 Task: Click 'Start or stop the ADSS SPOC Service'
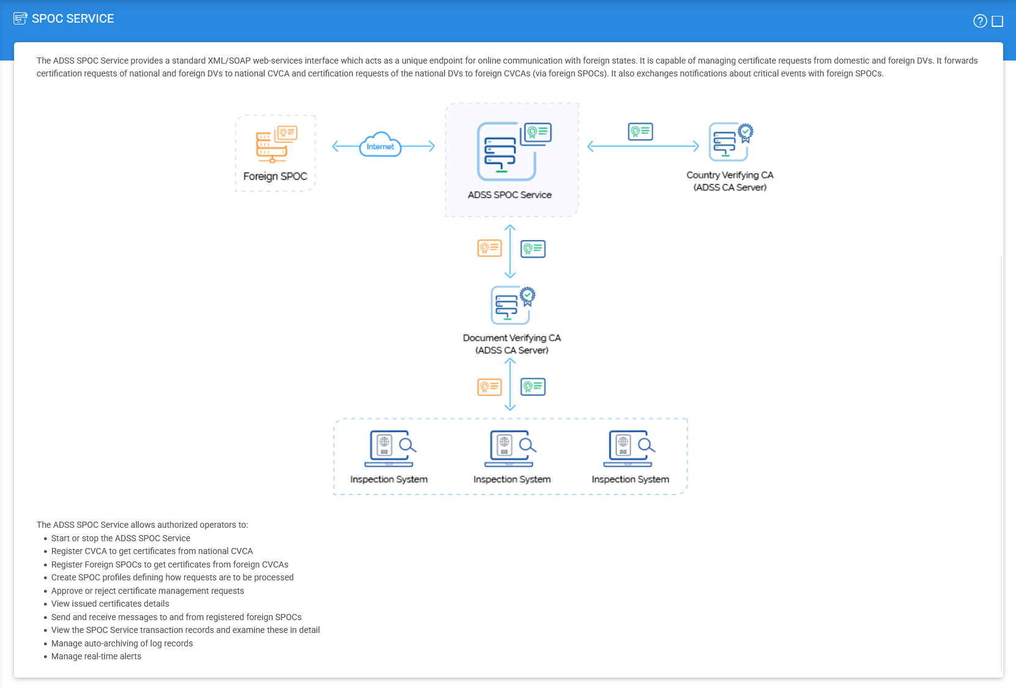(x=121, y=538)
